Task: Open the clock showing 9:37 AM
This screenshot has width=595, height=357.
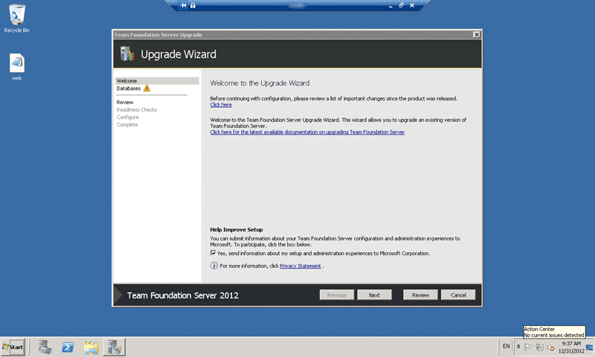Action: click(571, 347)
